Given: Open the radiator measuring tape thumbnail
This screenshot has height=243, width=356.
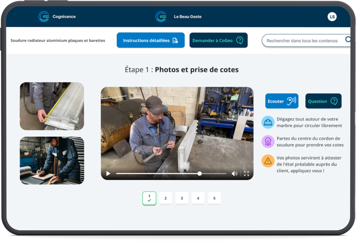Looking at the screenshot, I should [52, 106].
